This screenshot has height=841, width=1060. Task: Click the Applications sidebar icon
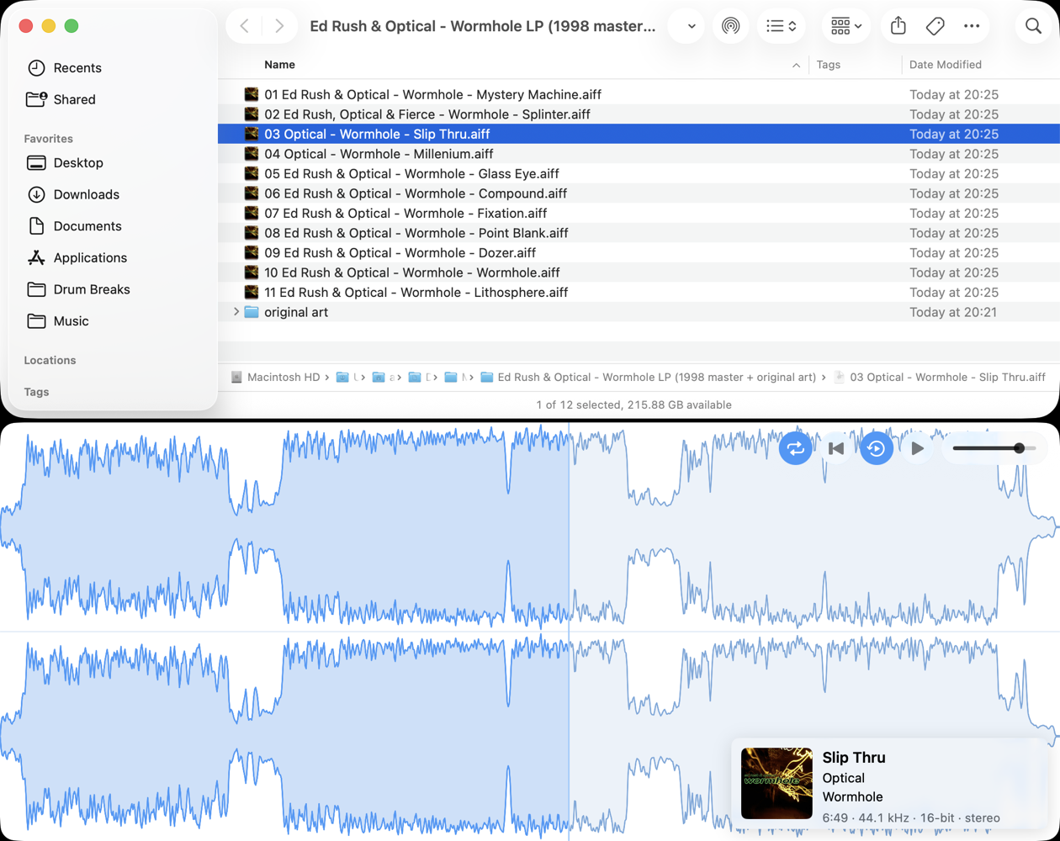[x=36, y=258]
